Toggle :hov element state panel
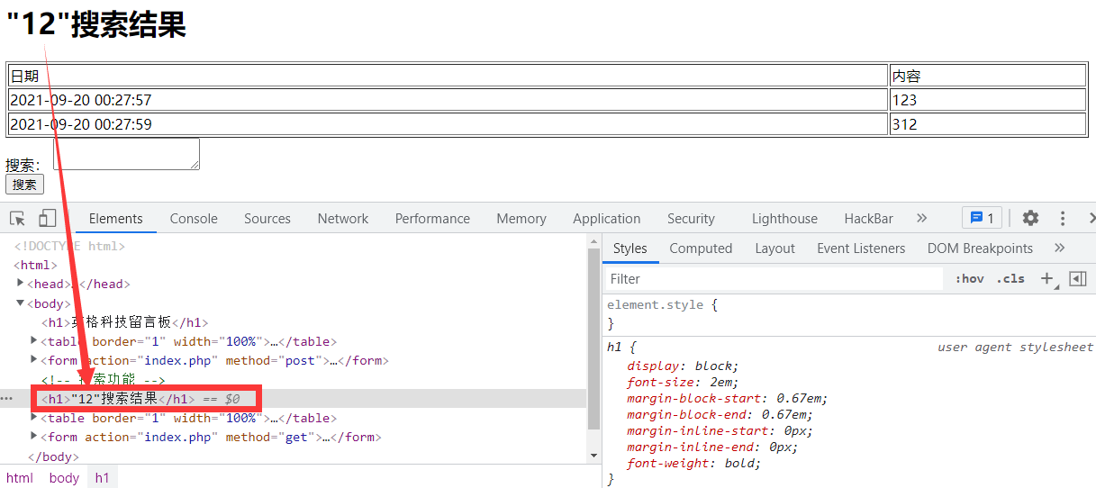The width and height of the screenshot is (1096, 488). coord(969,279)
